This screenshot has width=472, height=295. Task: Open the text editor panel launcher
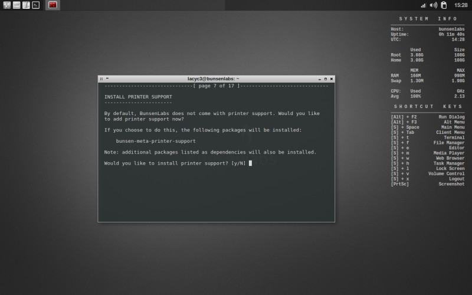26,5
